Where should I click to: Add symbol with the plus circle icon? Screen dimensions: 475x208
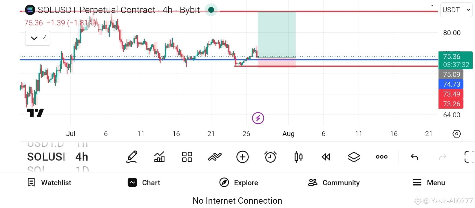point(242,157)
